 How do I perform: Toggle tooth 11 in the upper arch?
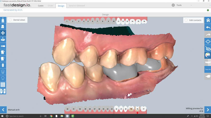click(119, 21)
